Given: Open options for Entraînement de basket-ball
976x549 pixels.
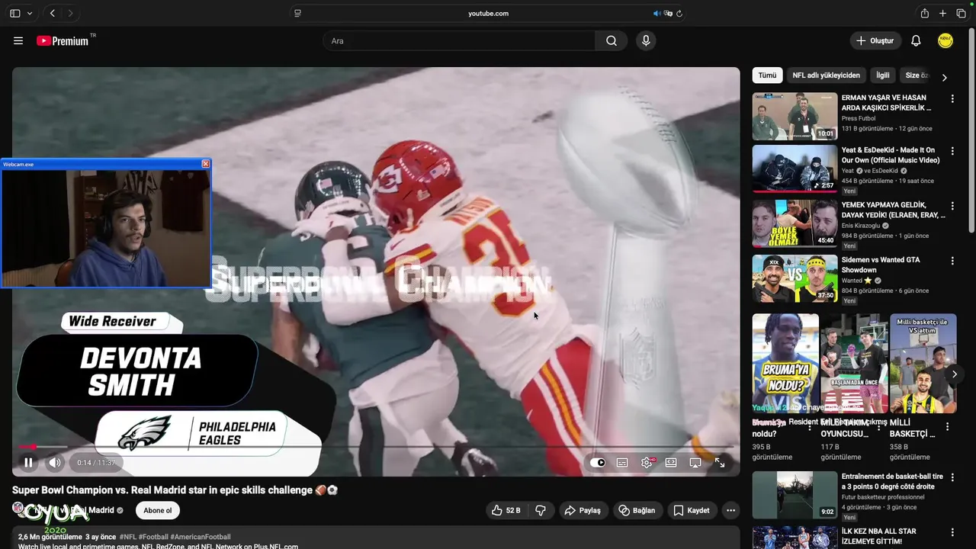Looking at the screenshot, I should [x=952, y=477].
